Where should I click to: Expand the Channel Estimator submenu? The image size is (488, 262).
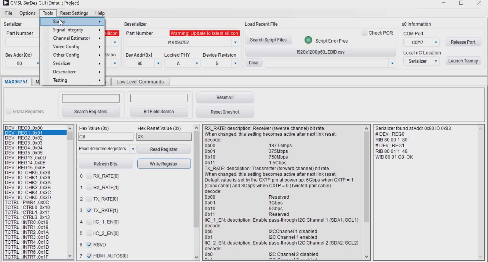coord(72,38)
